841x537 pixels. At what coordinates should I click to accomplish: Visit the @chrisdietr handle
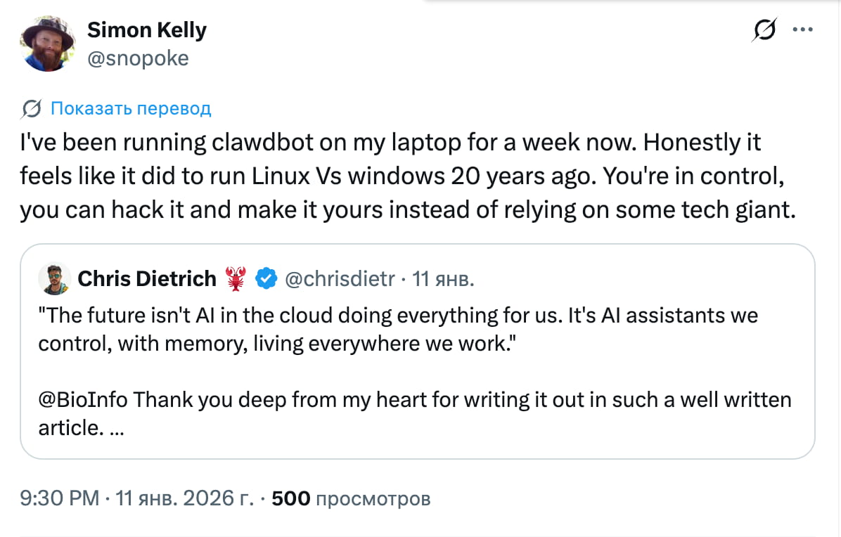pyautogui.click(x=342, y=278)
